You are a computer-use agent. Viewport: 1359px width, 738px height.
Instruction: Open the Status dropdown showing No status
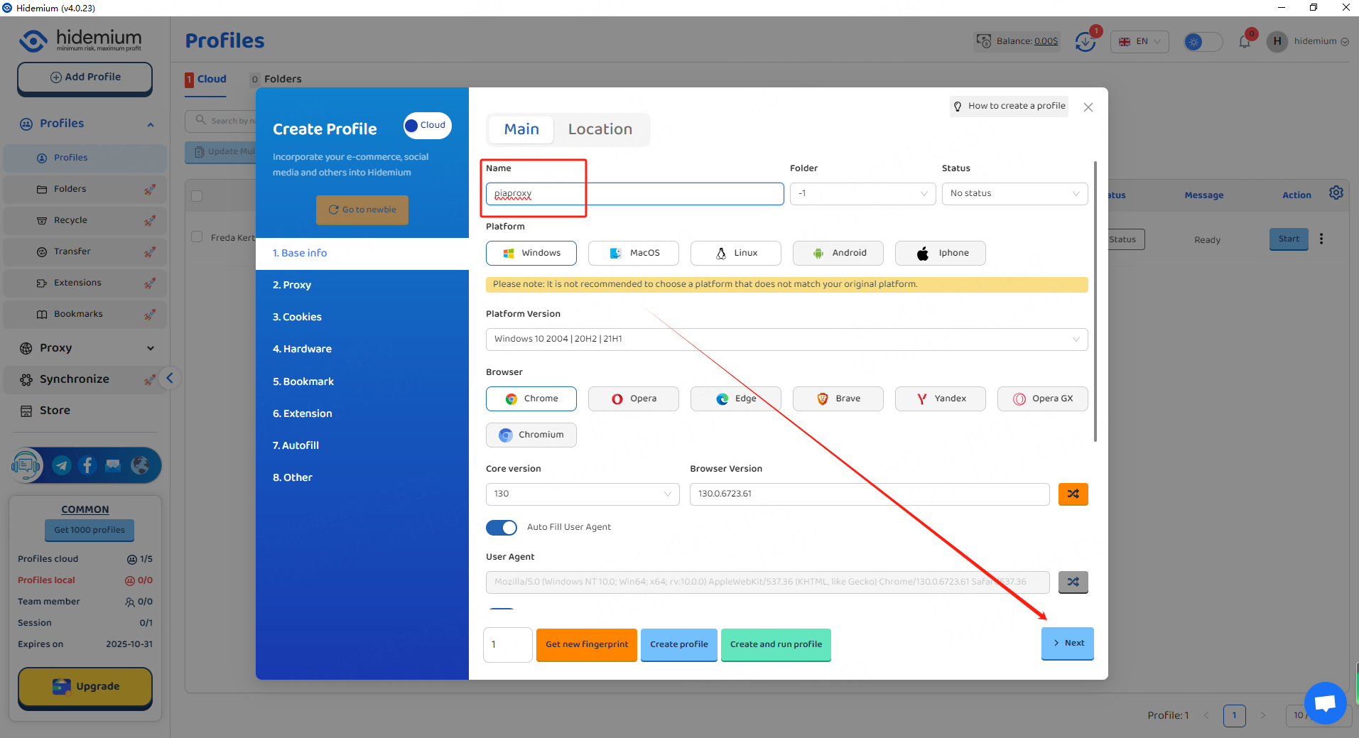1014,193
